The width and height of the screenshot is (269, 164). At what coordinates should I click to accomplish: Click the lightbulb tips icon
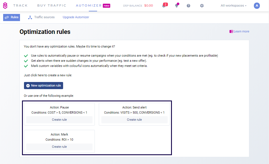point(177,6)
